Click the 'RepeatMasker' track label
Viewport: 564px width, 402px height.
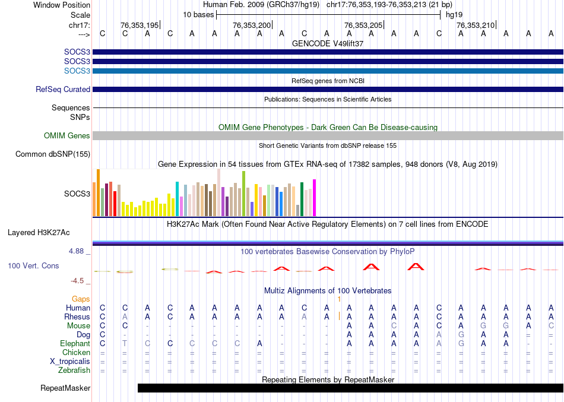coord(65,388)
